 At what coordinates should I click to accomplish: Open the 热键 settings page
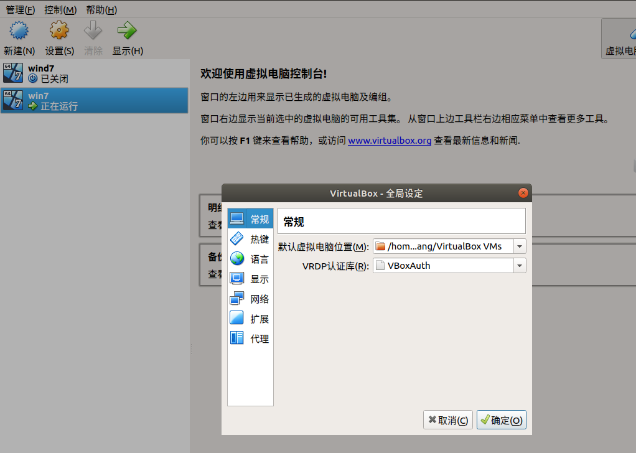250,238
